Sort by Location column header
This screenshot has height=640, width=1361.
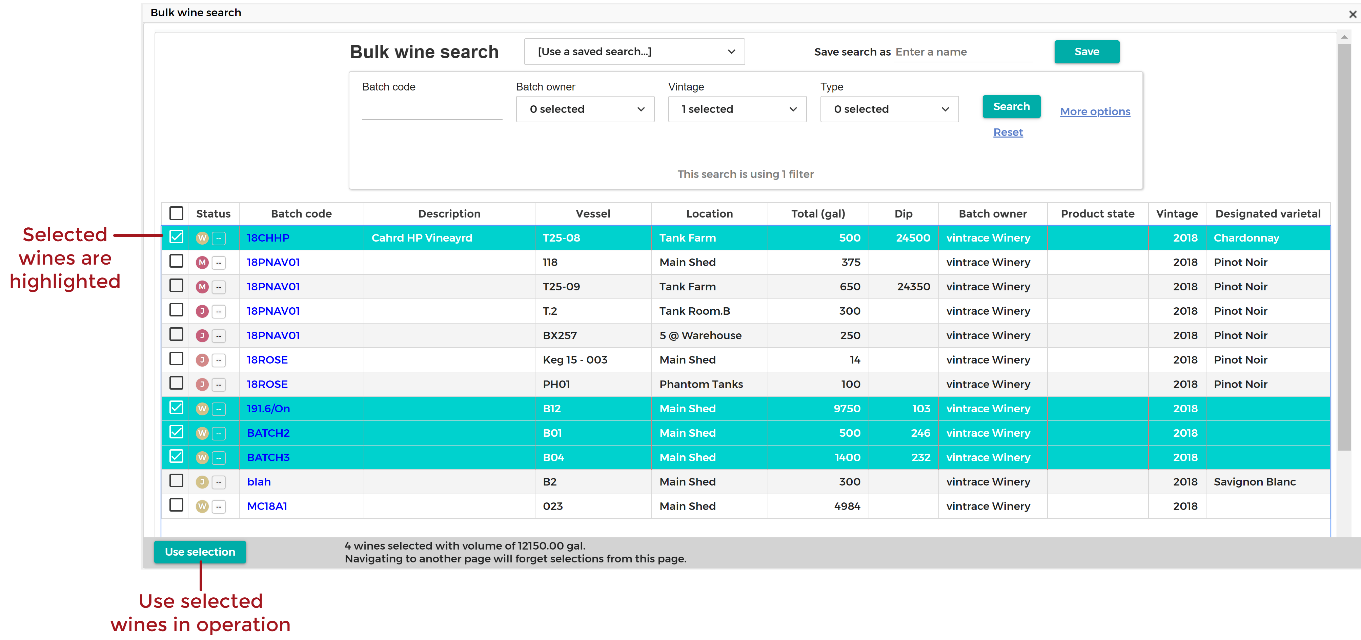tap(709, 214)
